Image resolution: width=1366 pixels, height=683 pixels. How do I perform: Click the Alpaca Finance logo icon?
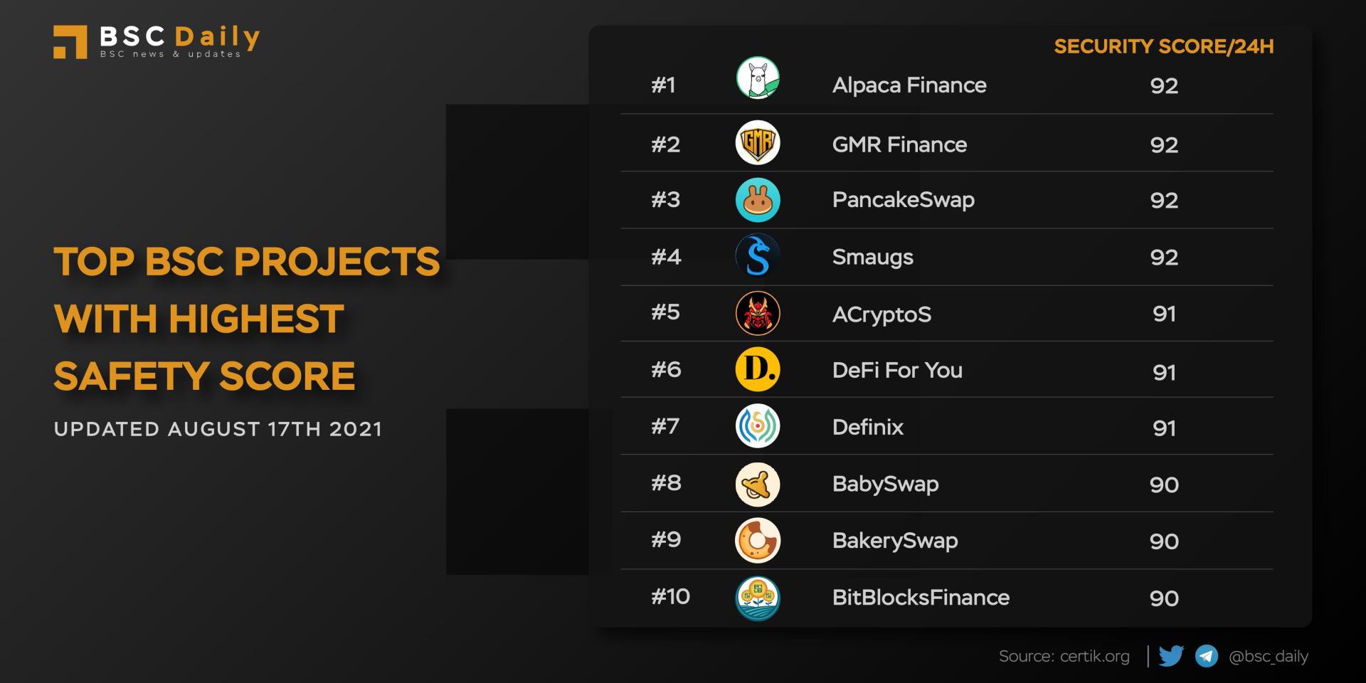[758, 78]
